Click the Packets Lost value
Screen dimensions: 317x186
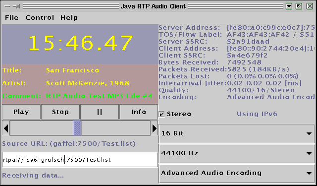tap(263, 76)
